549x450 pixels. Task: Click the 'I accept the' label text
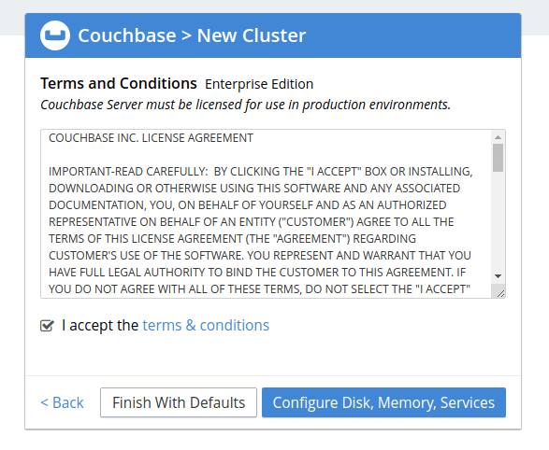pyautogui.click(x=100, y=325)
